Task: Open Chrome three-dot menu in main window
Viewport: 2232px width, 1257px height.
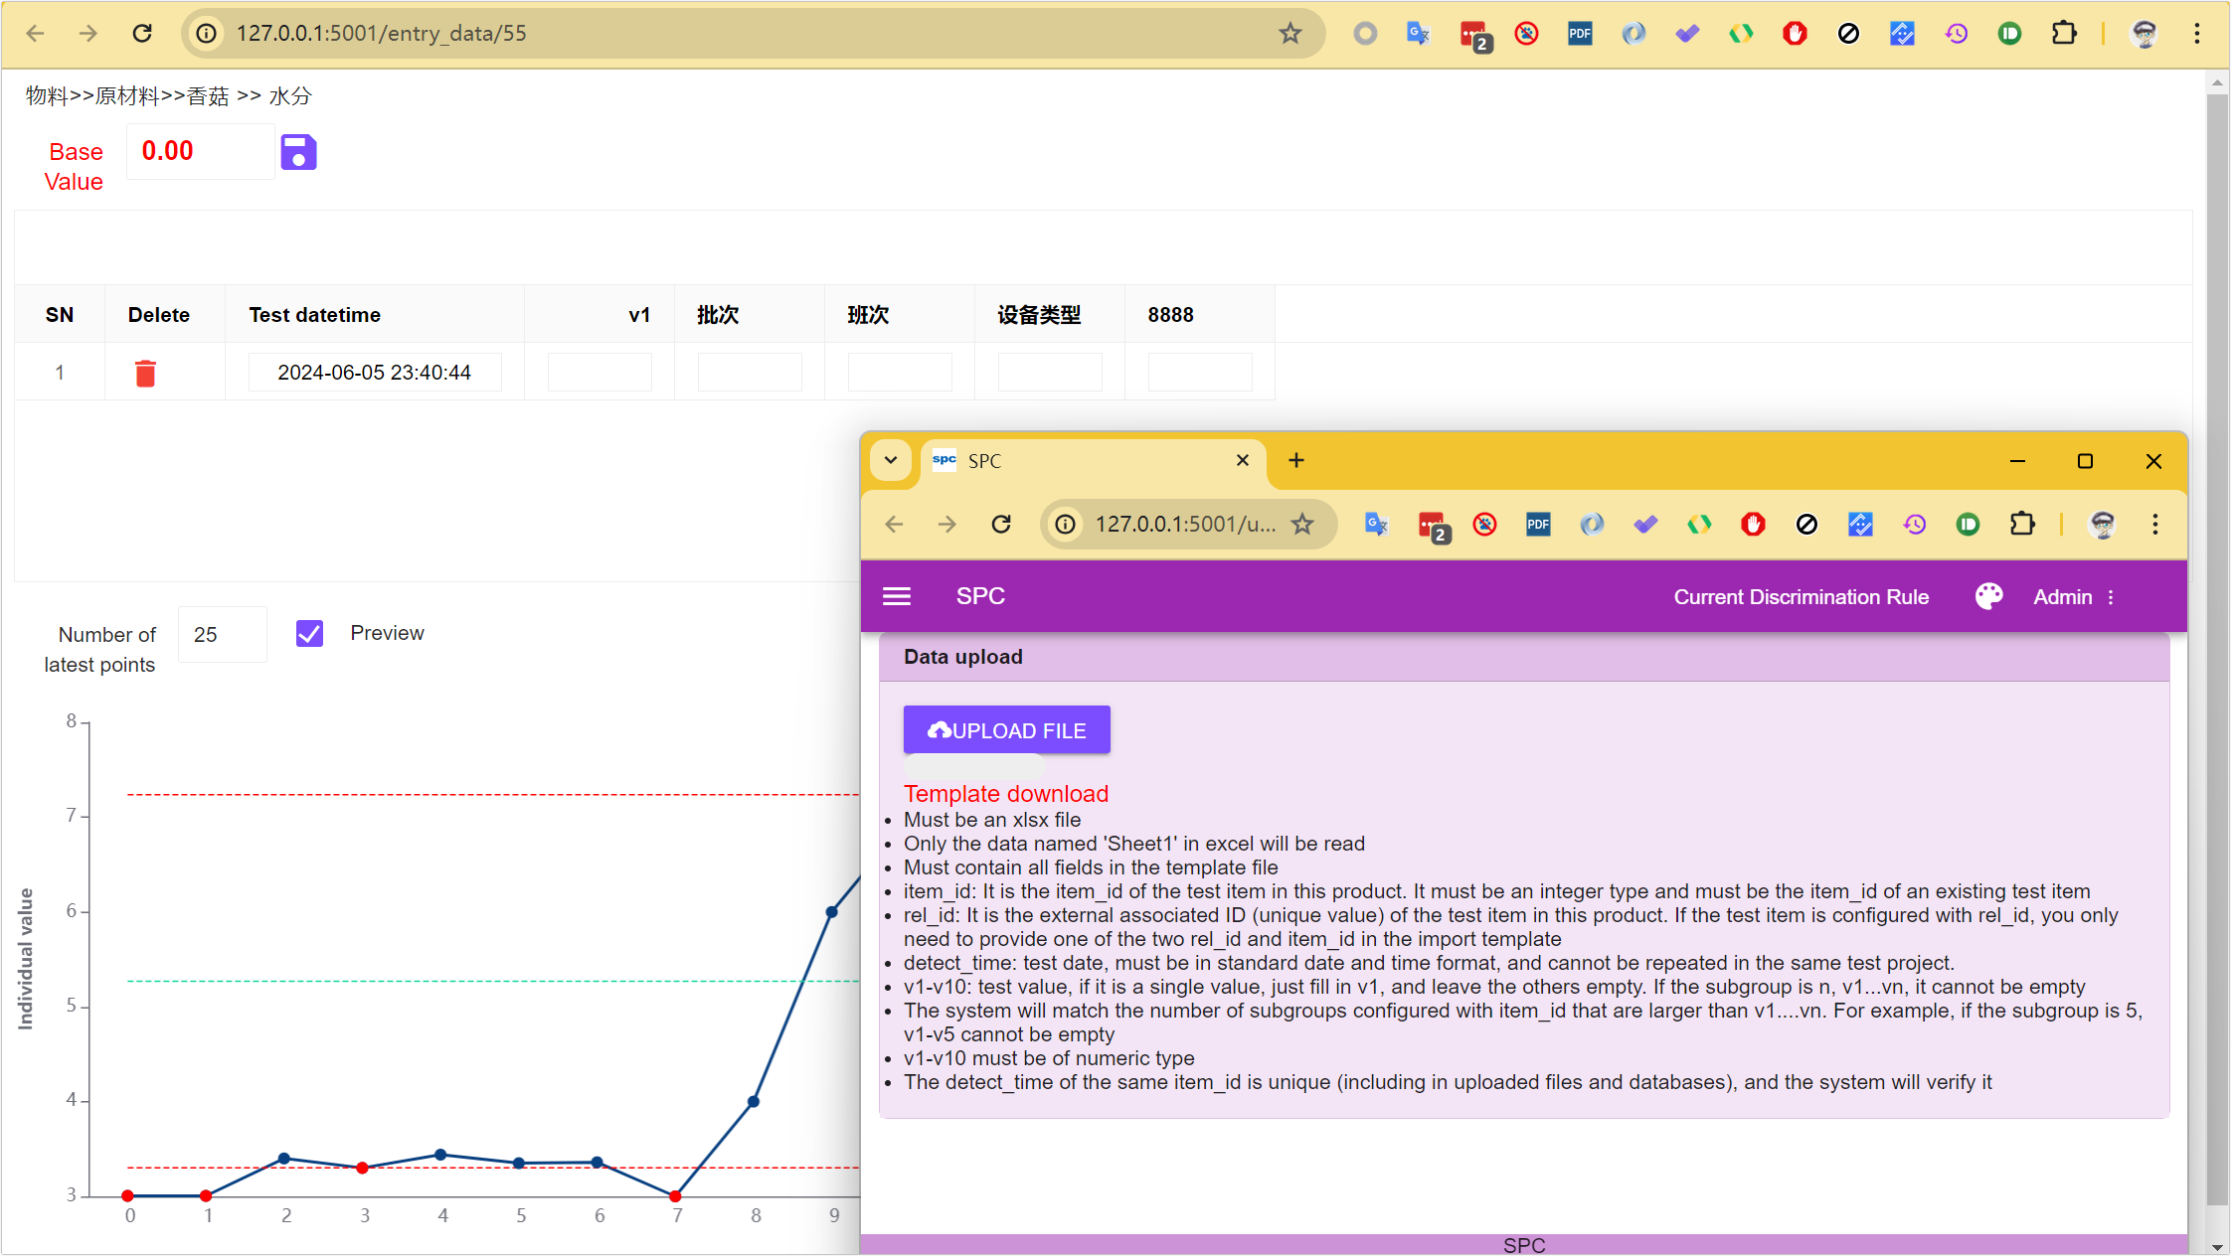Action: [2197, 34]
